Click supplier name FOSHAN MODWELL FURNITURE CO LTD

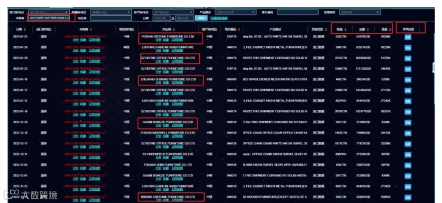(x=168, y=133)
